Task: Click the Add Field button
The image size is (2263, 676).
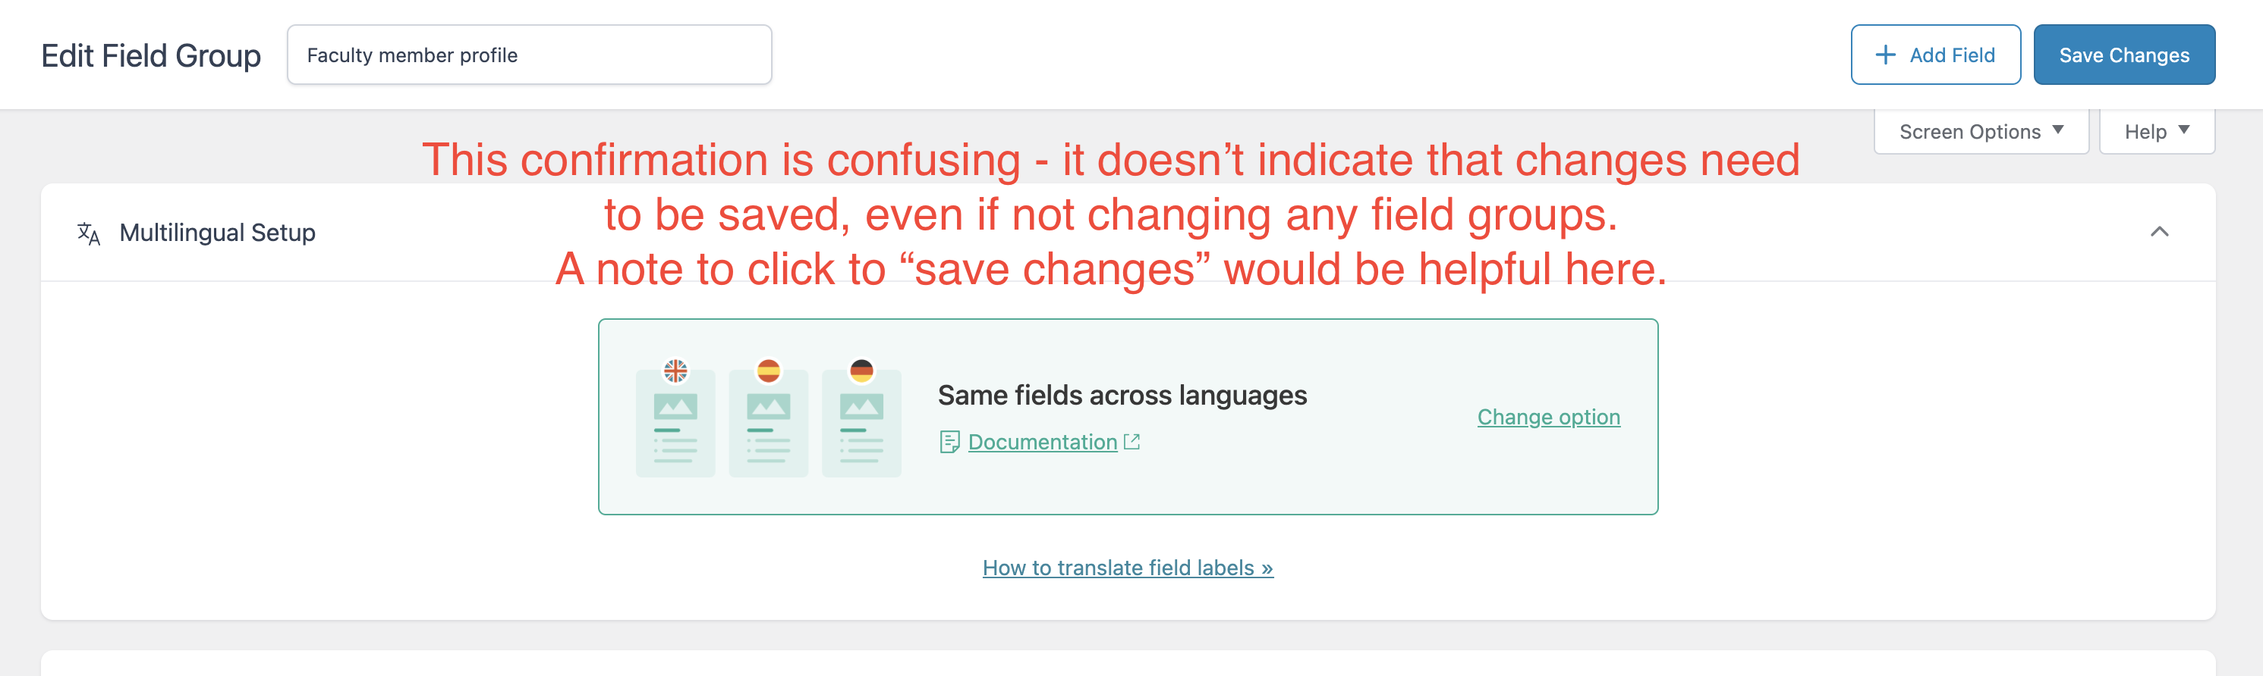Action: [x=1935, y=55]
